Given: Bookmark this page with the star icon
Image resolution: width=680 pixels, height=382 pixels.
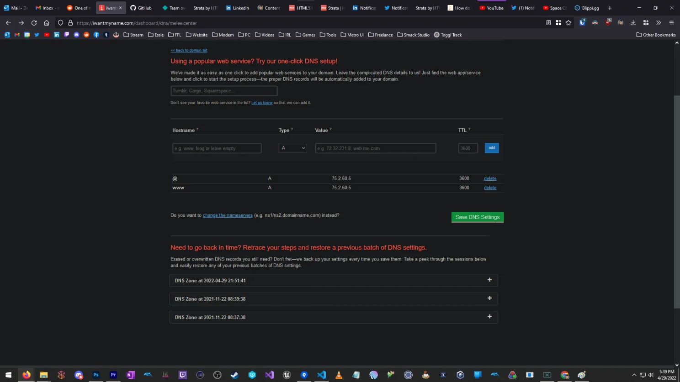Looking at the screenshot, I should point(568,22).
